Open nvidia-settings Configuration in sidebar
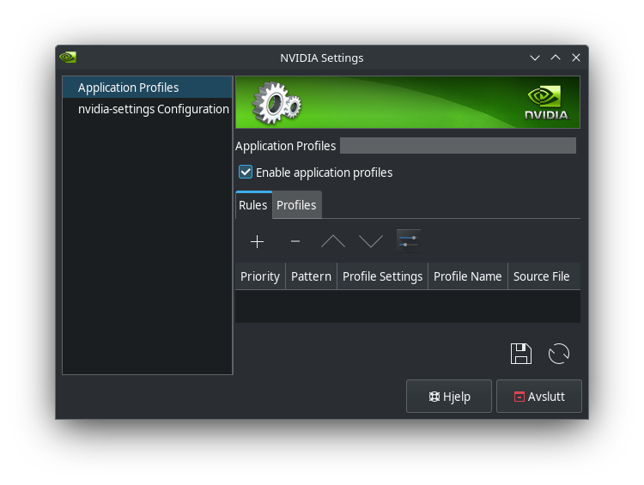This screenshot has width=644, height=485. pos(153,109)
